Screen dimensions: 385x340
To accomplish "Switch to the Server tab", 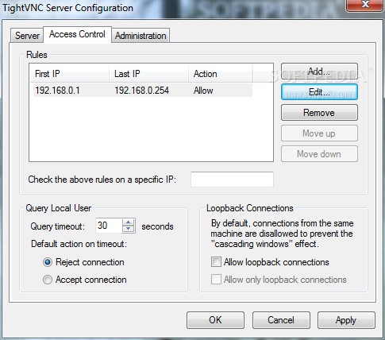I will (x=27, y=35).
